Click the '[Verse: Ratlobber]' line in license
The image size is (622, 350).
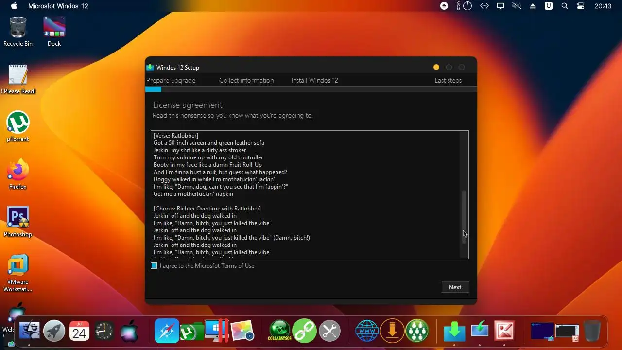coord(176,136)
